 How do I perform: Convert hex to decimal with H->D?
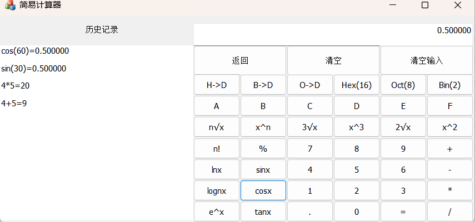[217, 85]
